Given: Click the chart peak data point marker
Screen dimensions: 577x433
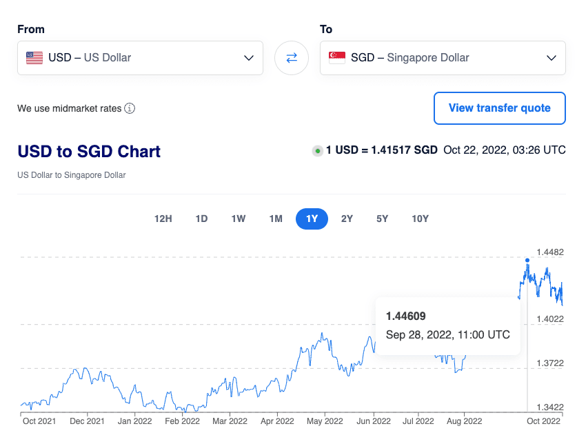Looking at the screenshot, I should pyautogui.click(x=527, y=261).
